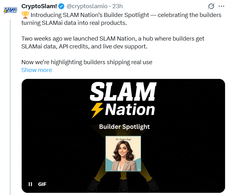Pause the playing GIF
The image size is (231, 195).
30,184
